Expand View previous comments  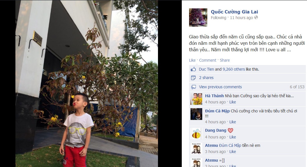[x=220, y=87]
